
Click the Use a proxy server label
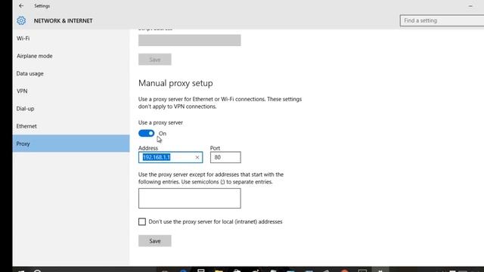160,122
